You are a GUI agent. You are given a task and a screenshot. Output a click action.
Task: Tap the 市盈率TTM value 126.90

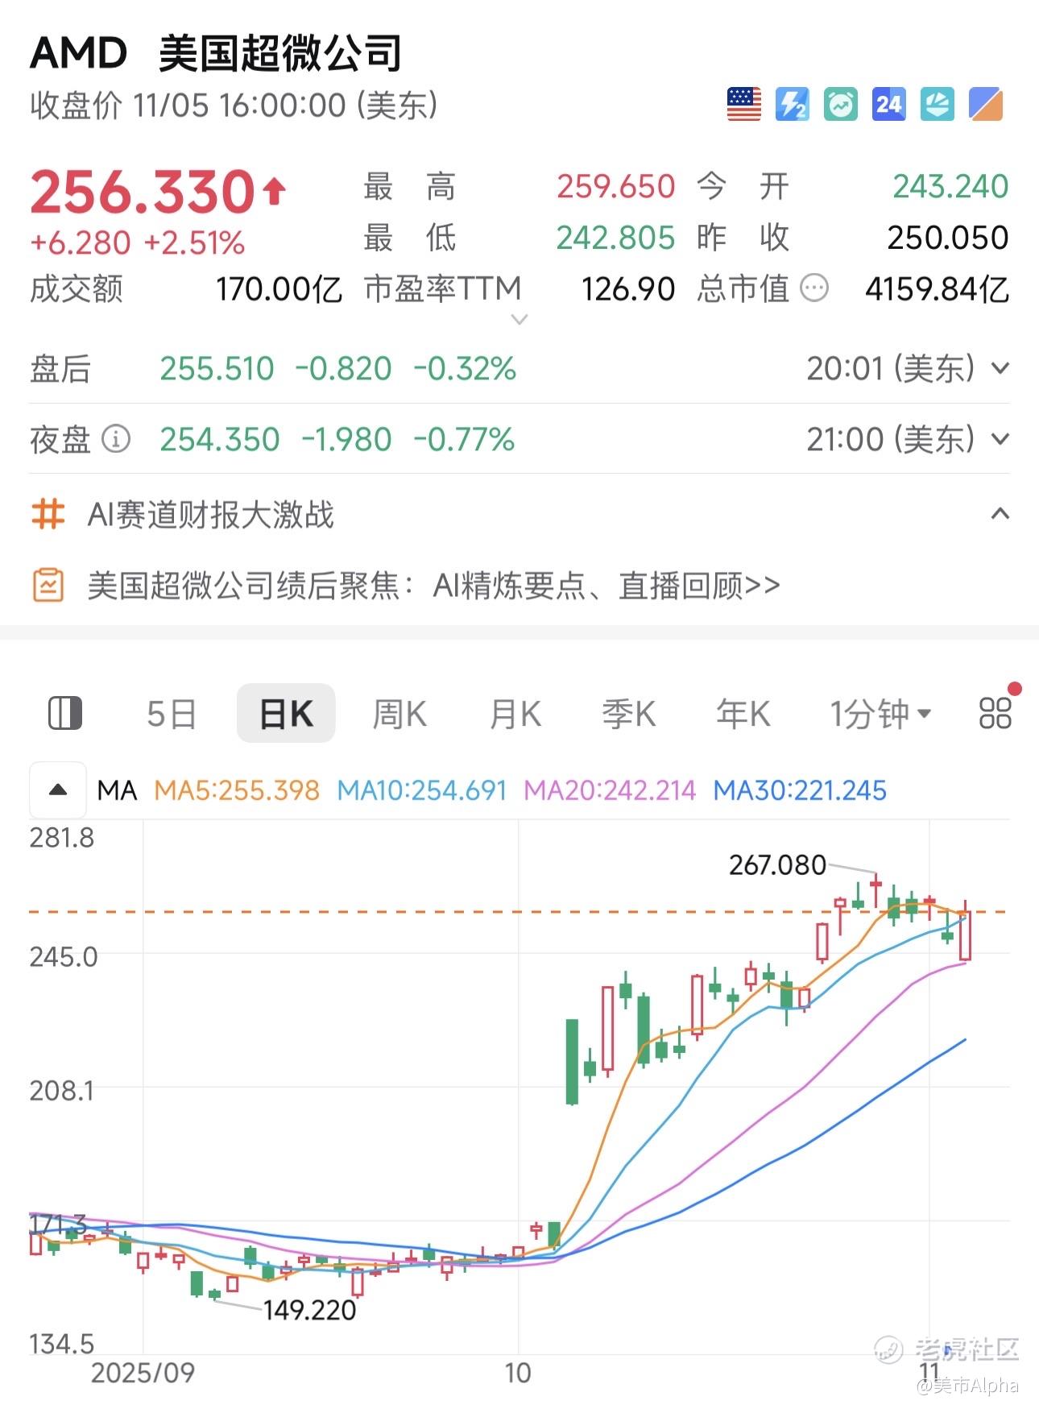pos(628,288)
